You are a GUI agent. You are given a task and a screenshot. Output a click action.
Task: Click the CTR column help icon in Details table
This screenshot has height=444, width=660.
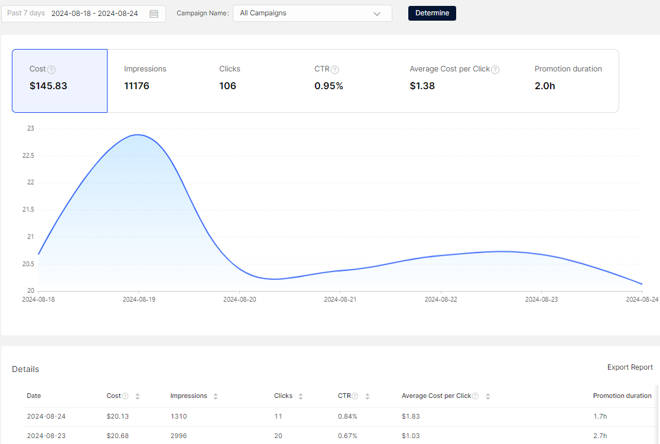pyautogui.click(x=355, y=396)
